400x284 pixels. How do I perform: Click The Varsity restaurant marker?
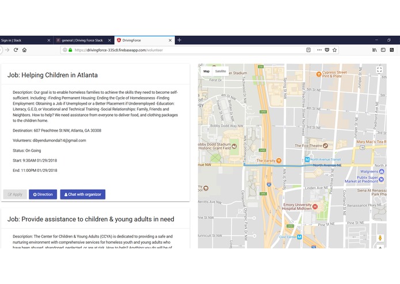[279, 160]
